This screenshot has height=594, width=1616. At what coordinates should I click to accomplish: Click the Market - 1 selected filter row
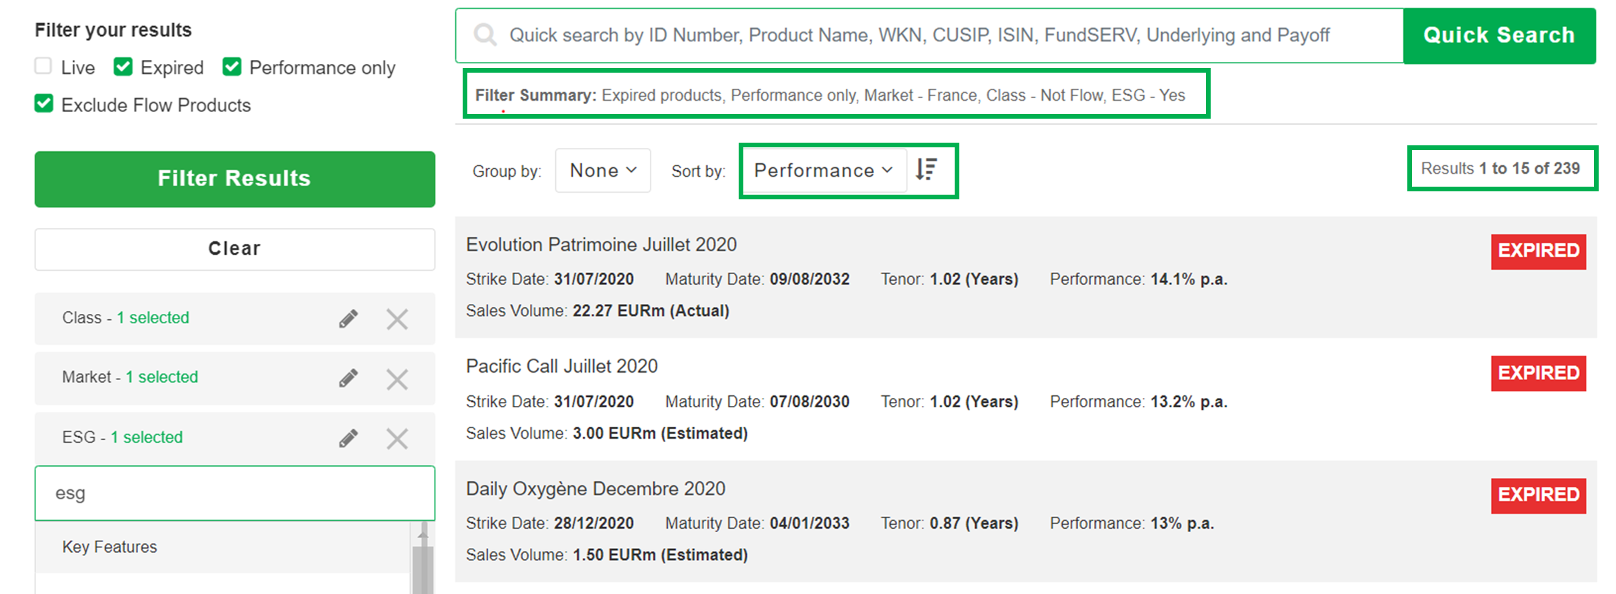tap(235, 378)
